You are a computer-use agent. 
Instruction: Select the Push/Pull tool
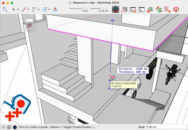coord(55,10)
